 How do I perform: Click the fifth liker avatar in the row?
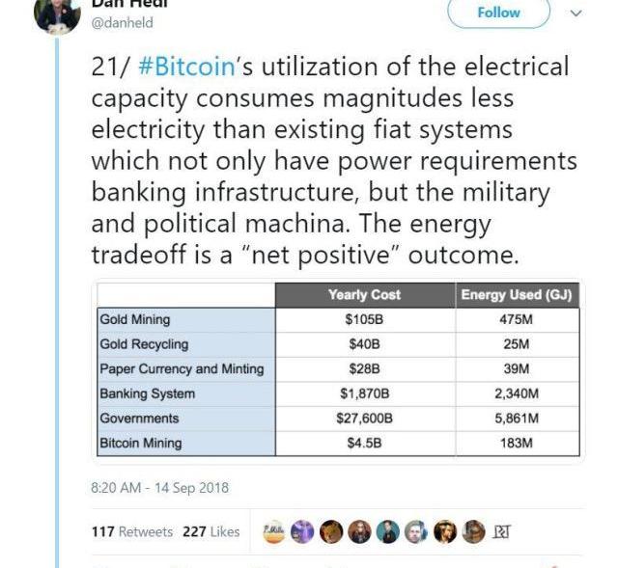pos(388,531)
